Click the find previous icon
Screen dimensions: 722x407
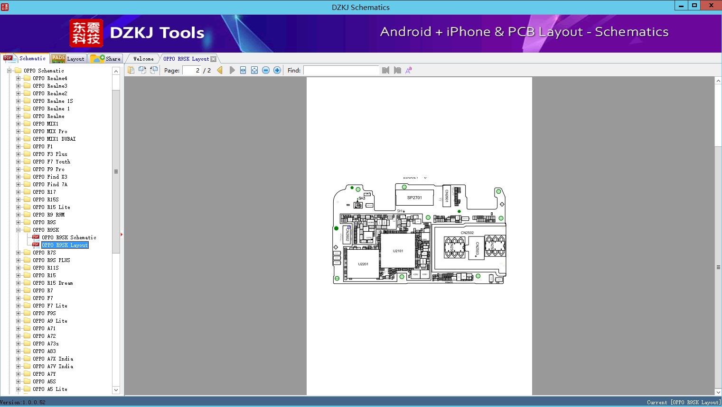point(385,70)
